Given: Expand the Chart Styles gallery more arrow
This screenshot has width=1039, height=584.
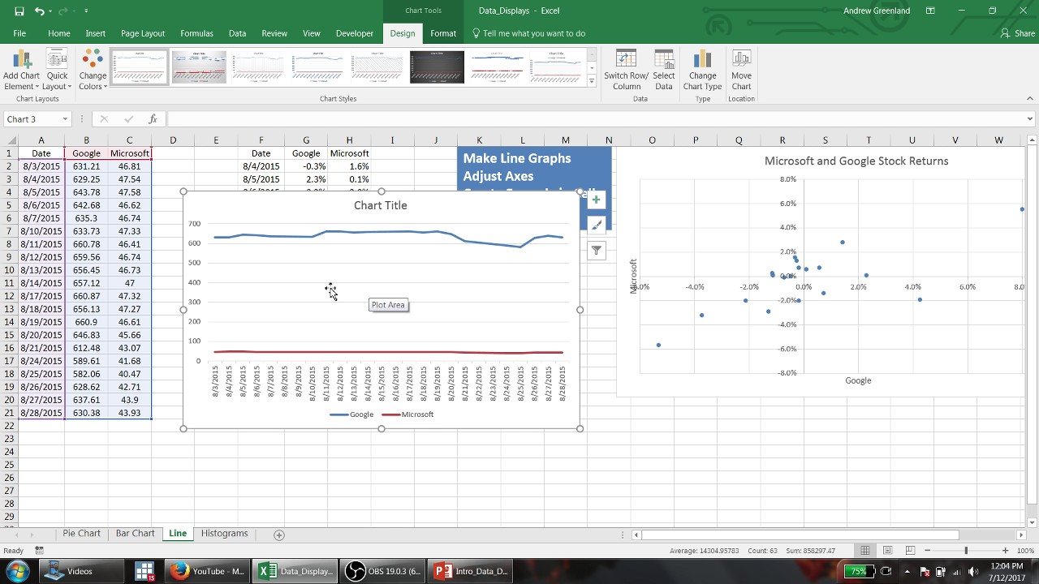Looking at the screenshot, I should (592, 81).
